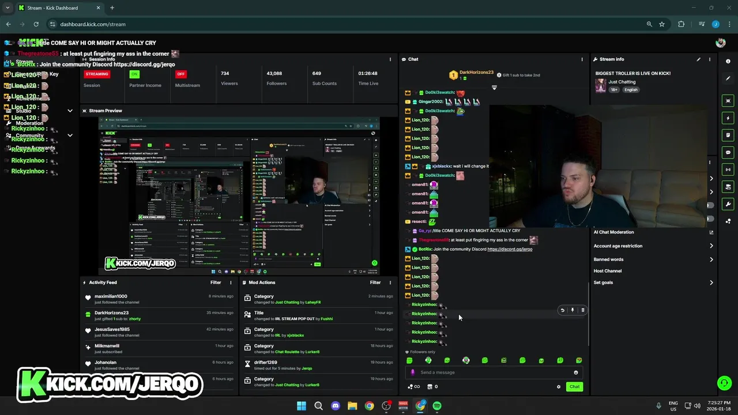
Task: Expand the Studio section in the left menu
Action: [70, 111]
